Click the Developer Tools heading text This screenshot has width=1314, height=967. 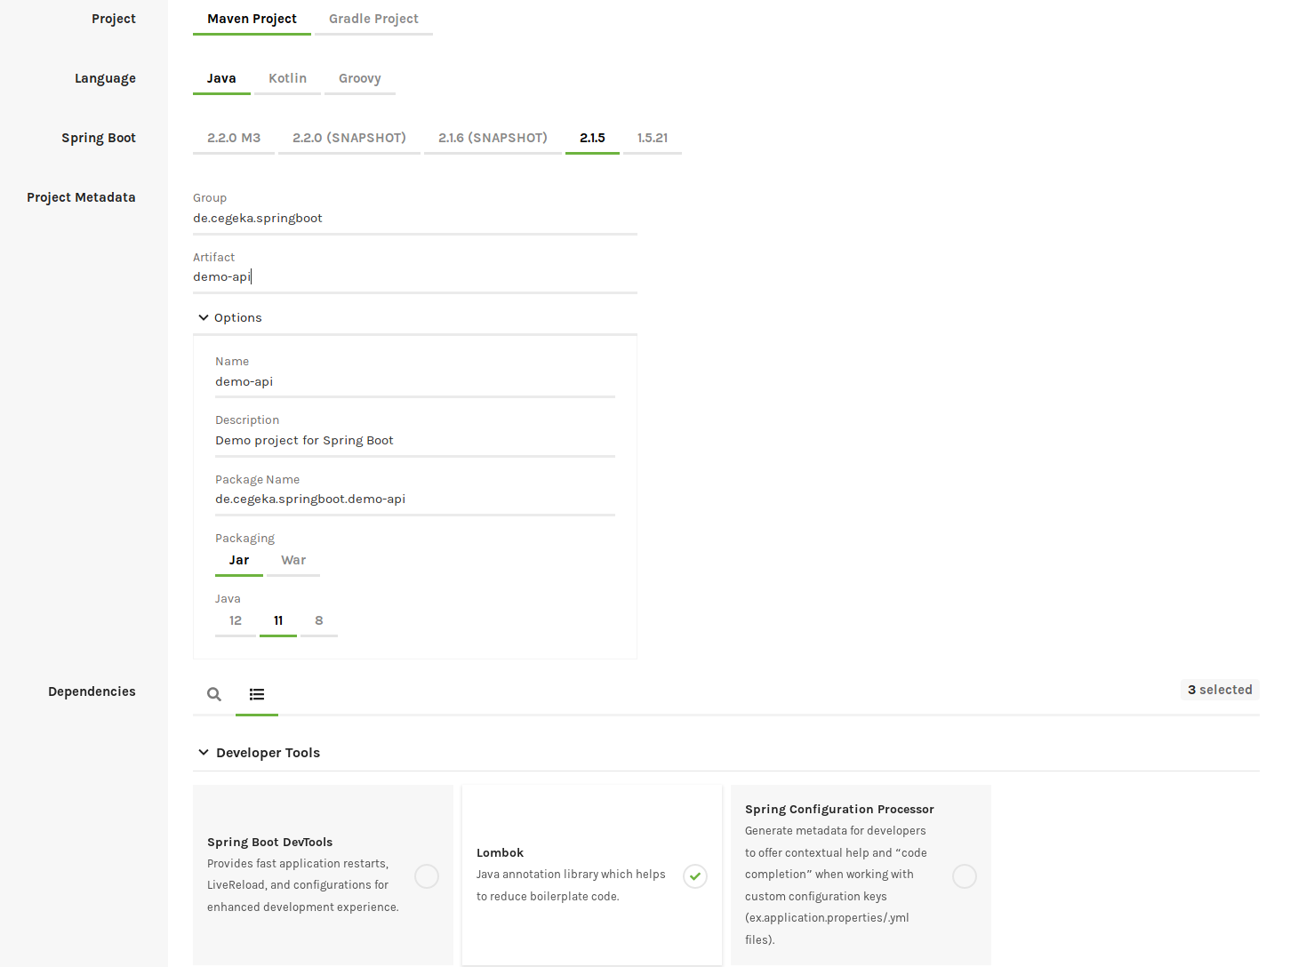click(268, 753)
